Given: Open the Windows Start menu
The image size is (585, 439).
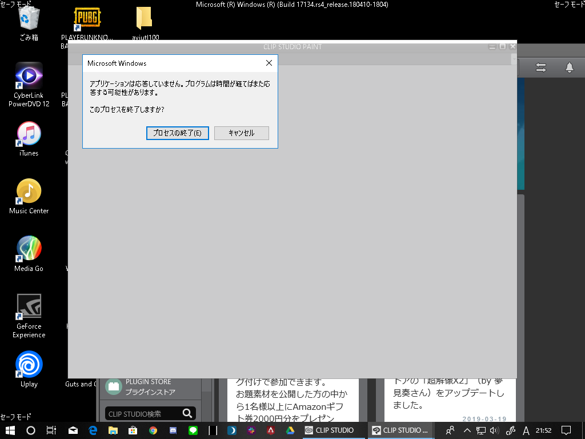Looking at the screenshot, I should [x=10, y=430].
